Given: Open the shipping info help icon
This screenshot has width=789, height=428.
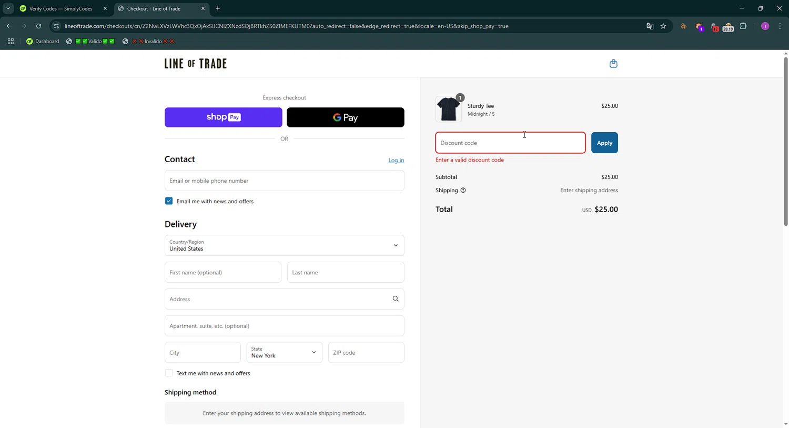Looking at the screenshot, I should pyautogui.click(x=463, y=191).
